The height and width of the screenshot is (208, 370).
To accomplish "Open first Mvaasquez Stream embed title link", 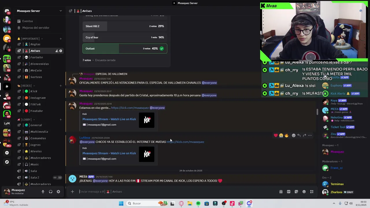I will pyautogui.click(x=109, y=119).
